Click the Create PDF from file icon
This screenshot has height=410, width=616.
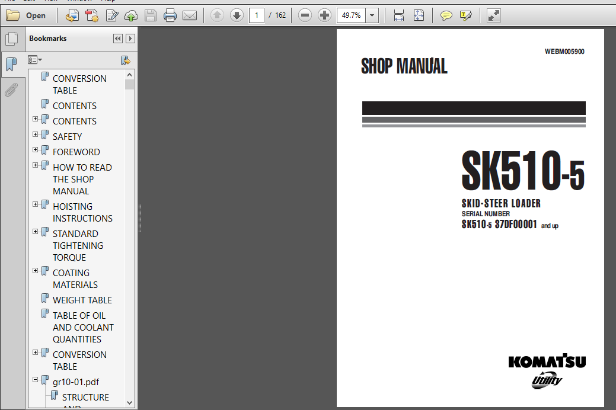pos(72,16)
